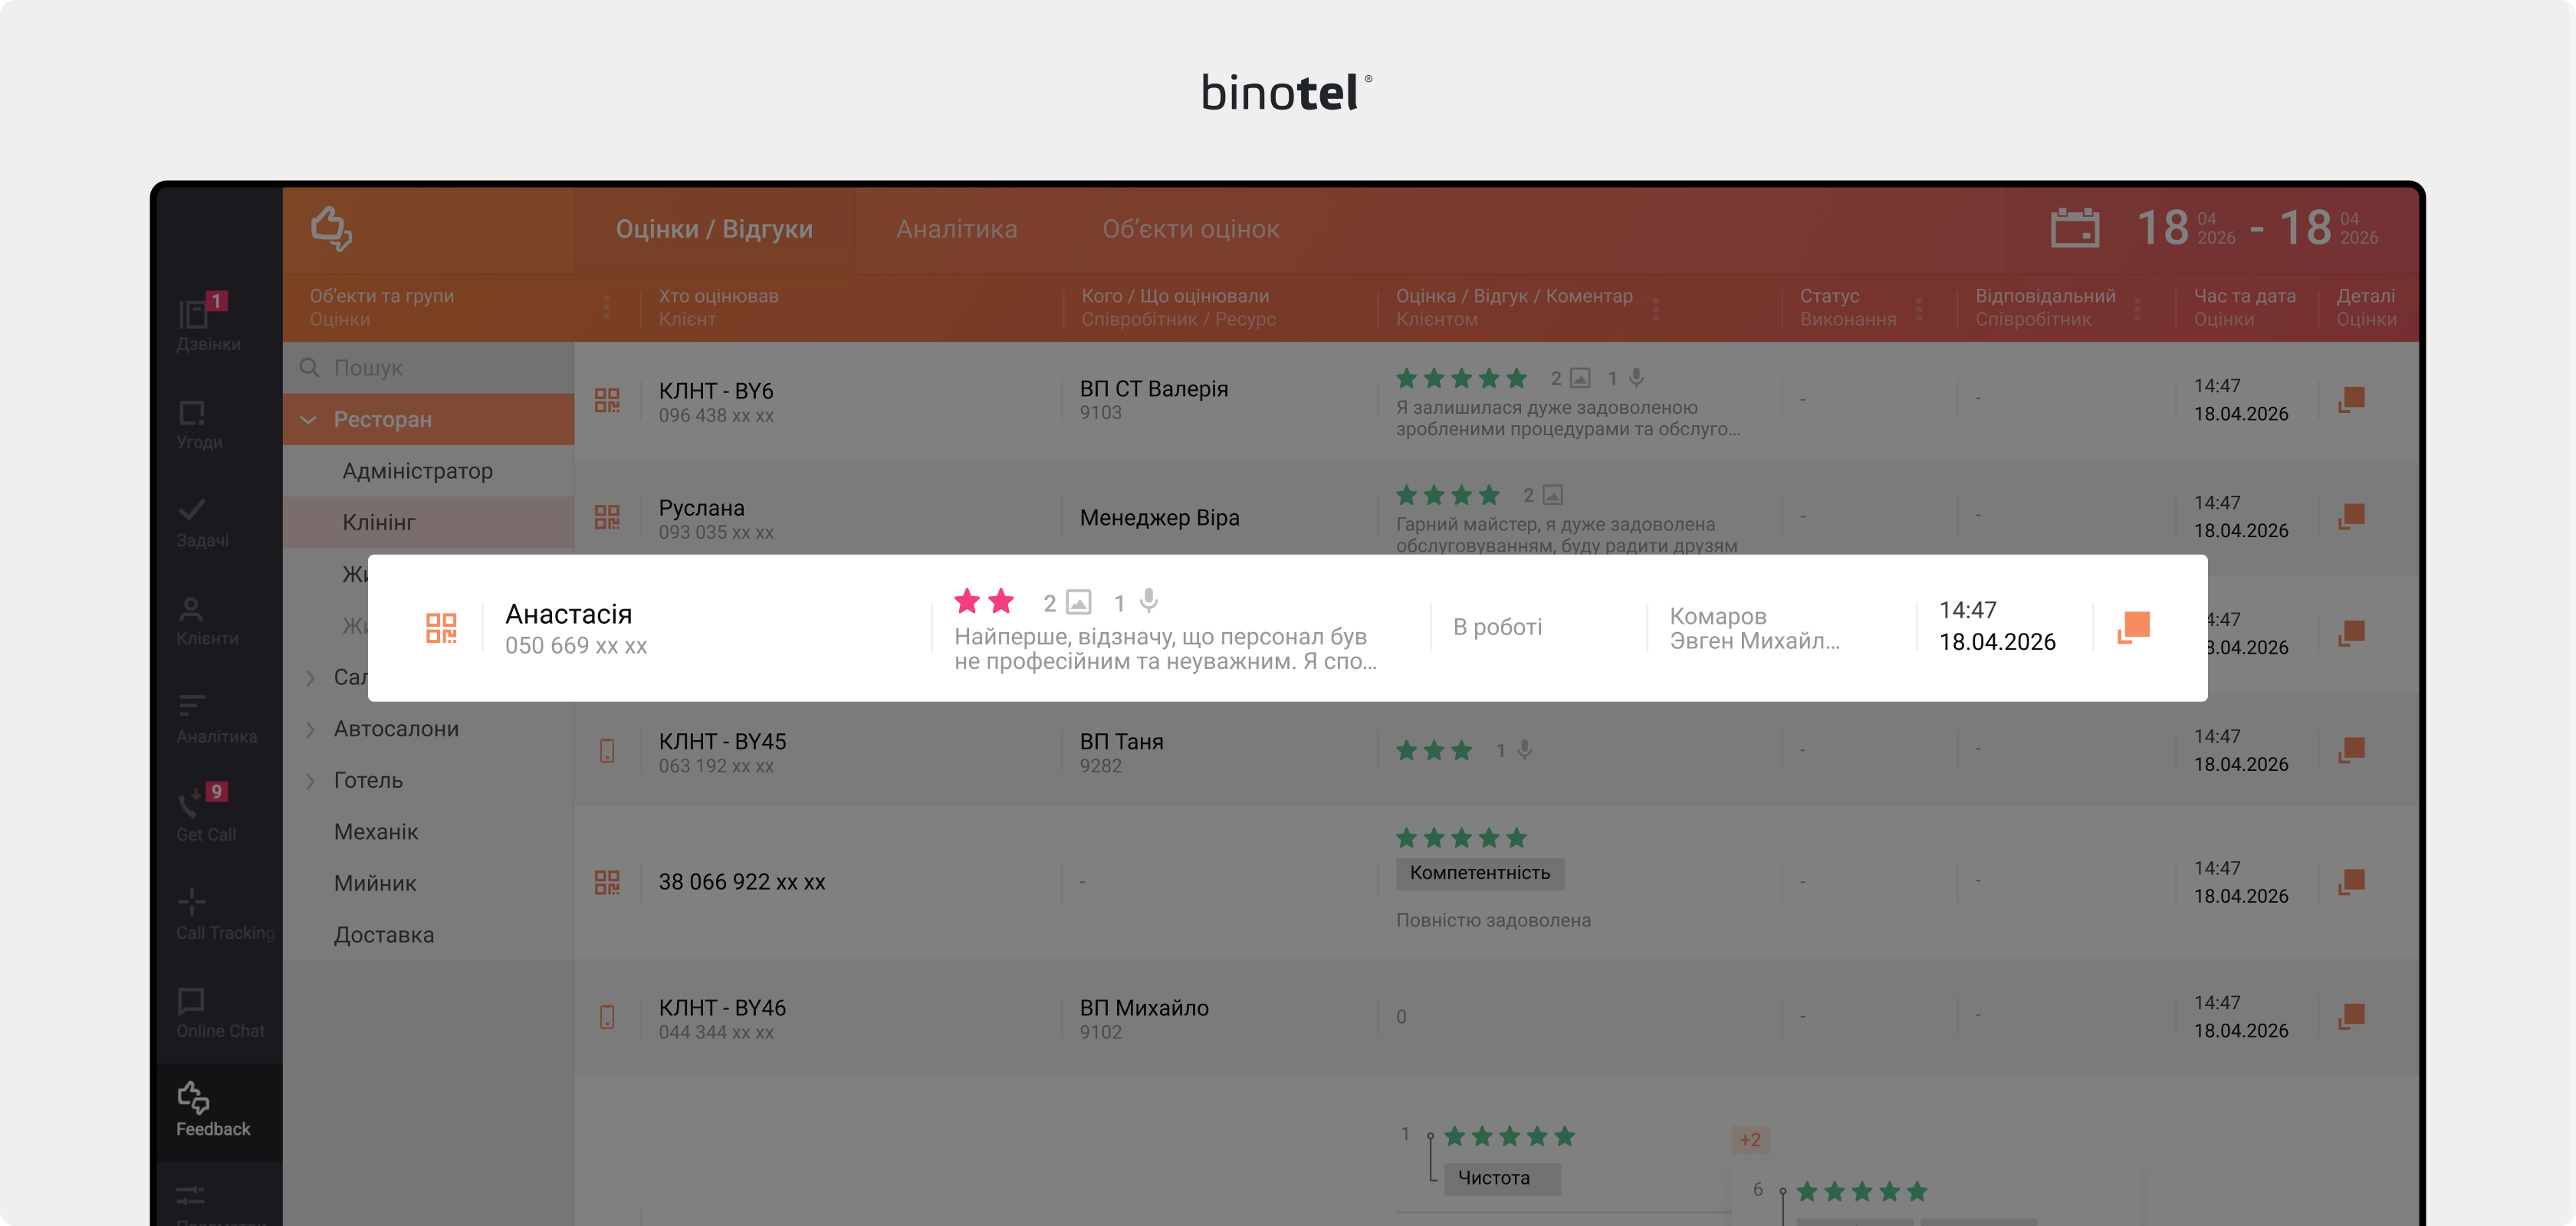
Task: Open rating details for Руслана
Action: [2352, 516]
